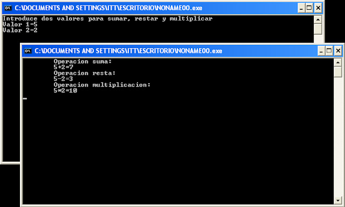Click the 'Valor 1=5' line
345x207 pixels.
coord(20,24)
